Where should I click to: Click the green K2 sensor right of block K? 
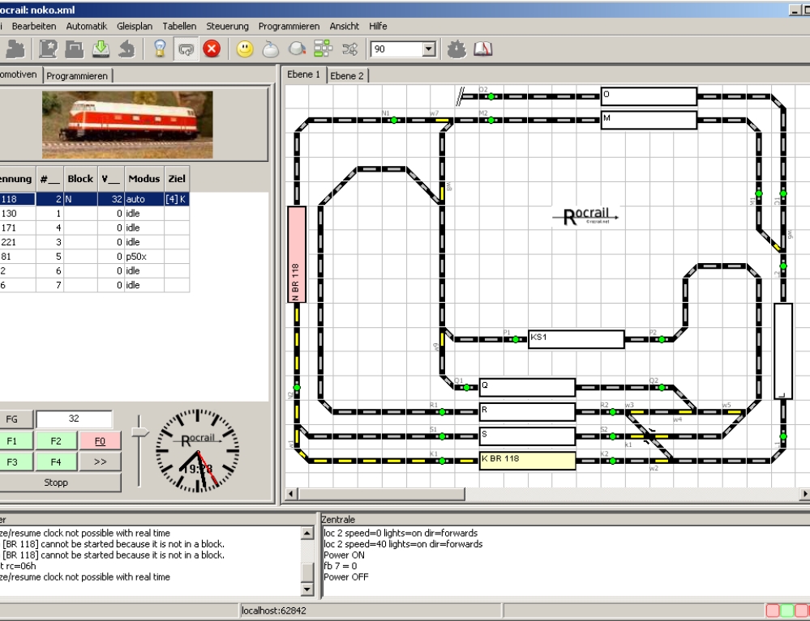tap(613, 461)
